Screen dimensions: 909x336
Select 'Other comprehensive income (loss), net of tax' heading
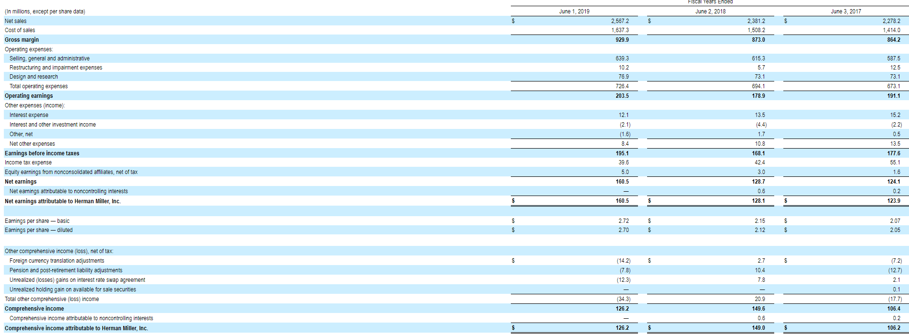pyautogui.click(x=59, y=251)
